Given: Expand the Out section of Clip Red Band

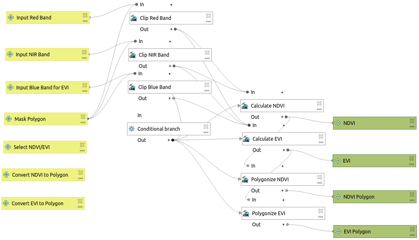Looking at the screenshot, I should pyautogui.click(x=171, y=29).
